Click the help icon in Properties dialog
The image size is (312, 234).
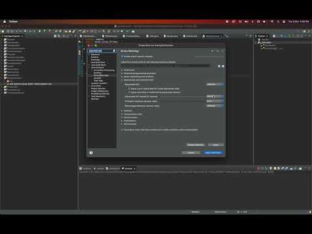point(91,153)
